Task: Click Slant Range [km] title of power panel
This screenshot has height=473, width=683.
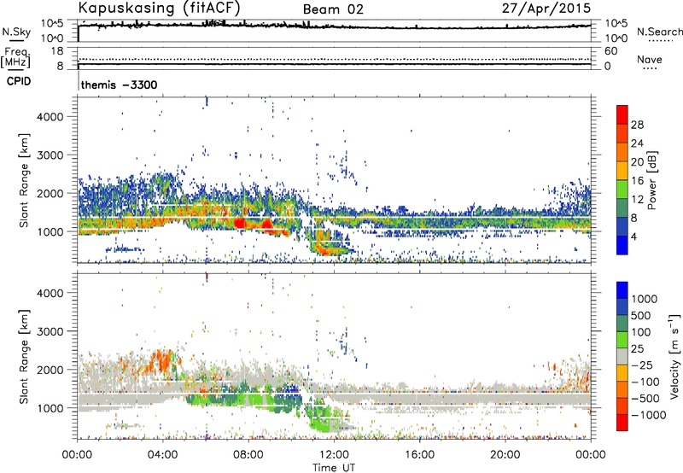Action: pos(24,180)
